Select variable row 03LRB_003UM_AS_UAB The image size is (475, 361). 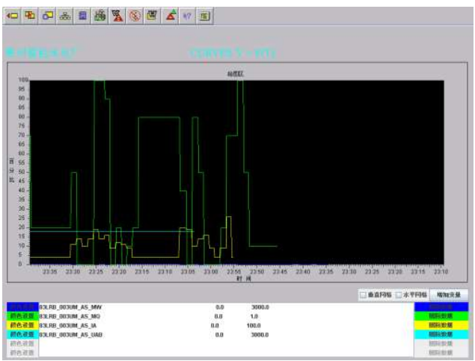(226, 335)
